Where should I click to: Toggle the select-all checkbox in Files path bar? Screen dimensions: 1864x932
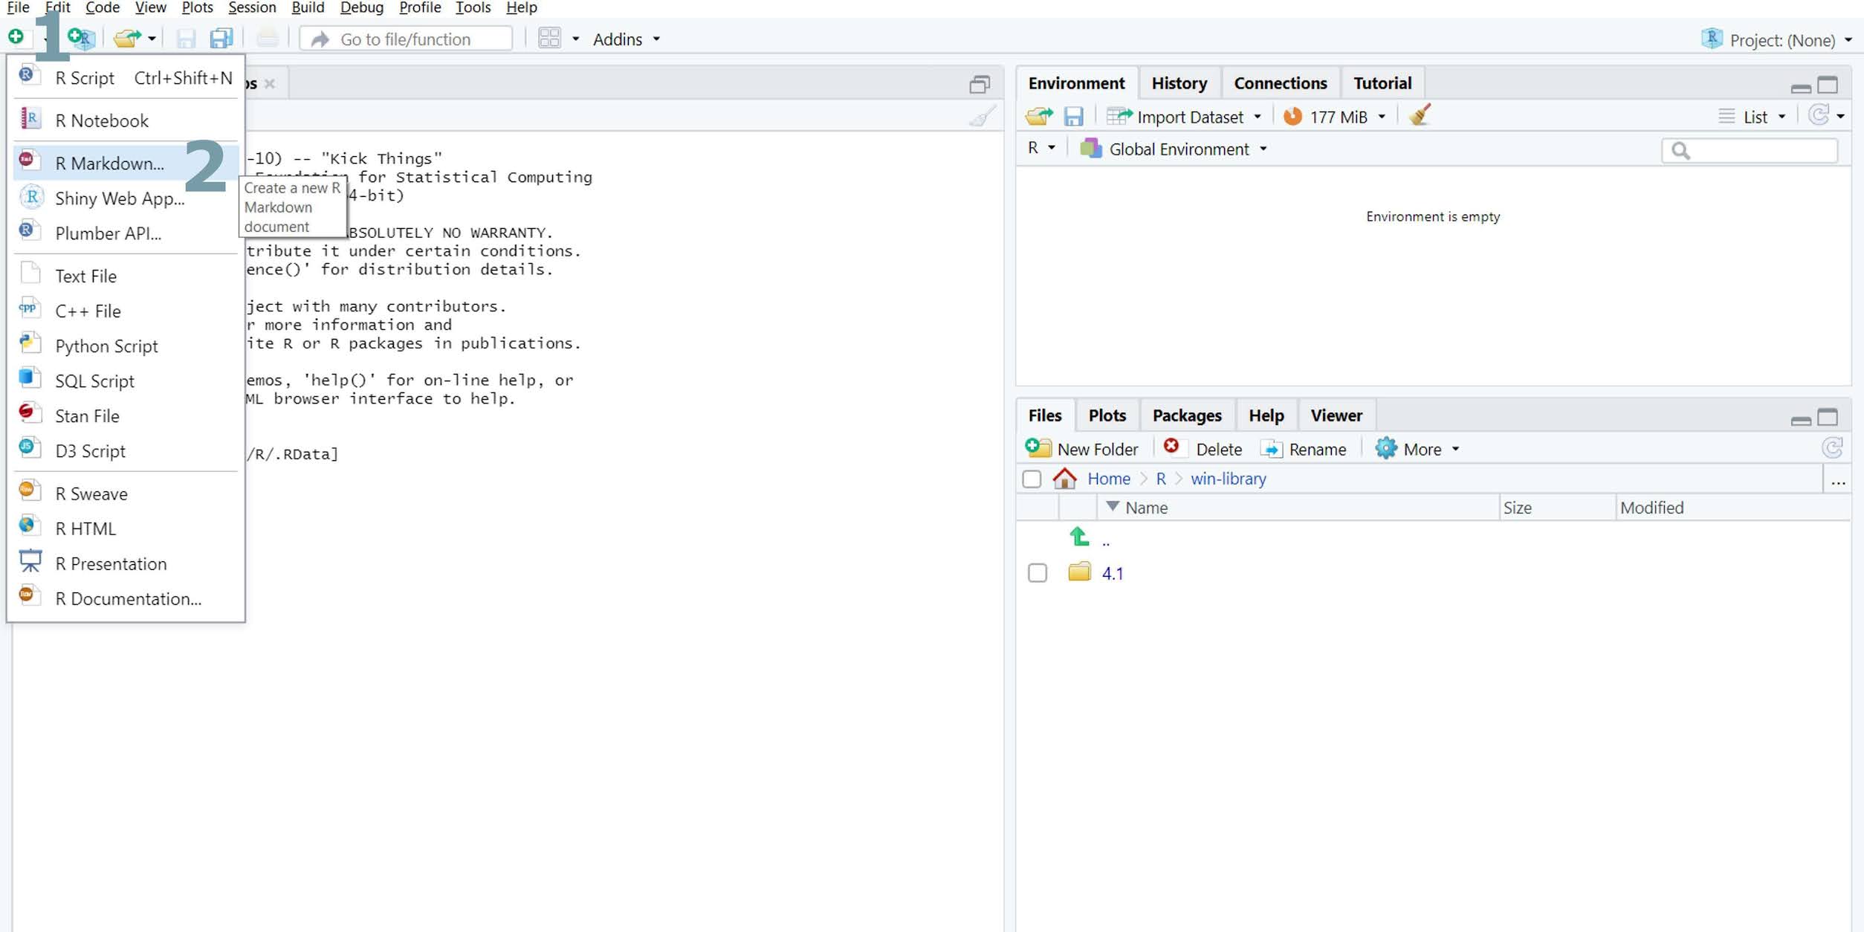click(1032, 479)
